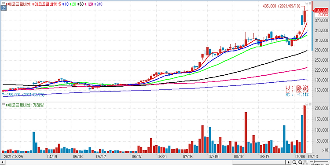Select the 에코프로비엠:5 moving average legend

coord(47,4)
